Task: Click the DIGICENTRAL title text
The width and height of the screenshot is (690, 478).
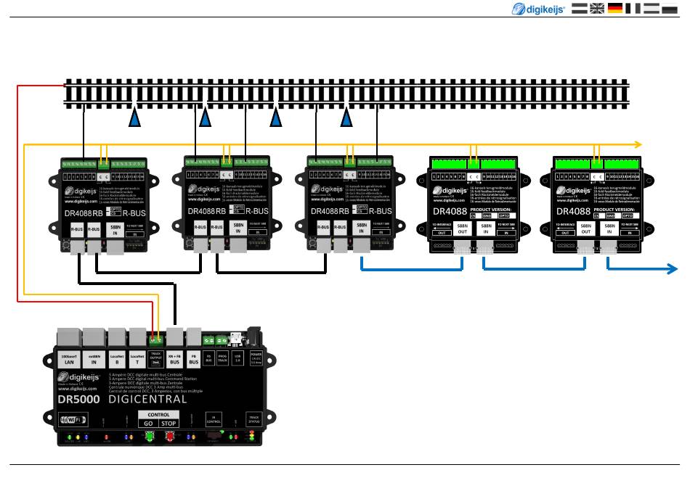Action: [147, 400]
